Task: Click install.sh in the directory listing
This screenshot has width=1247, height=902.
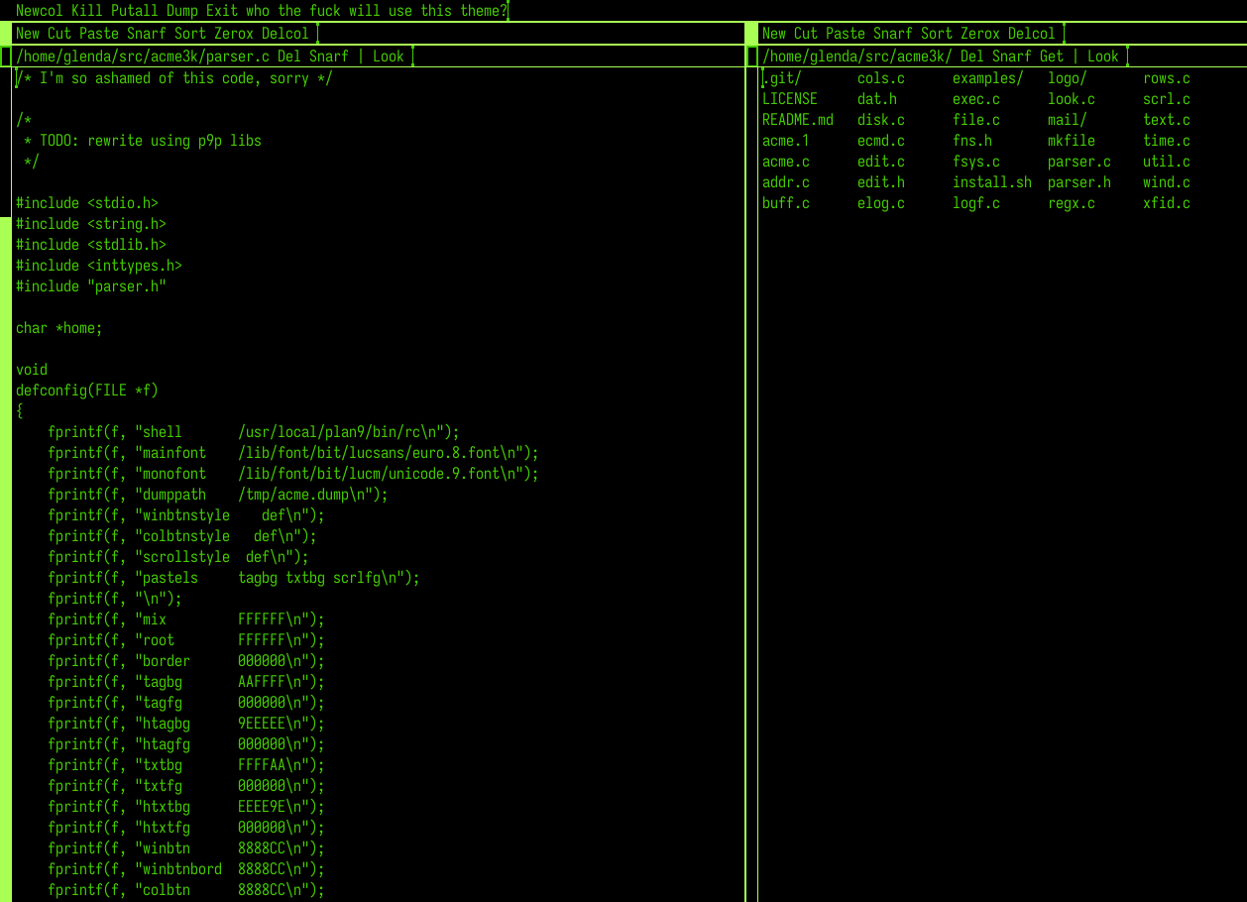Action: coord(992,182)
